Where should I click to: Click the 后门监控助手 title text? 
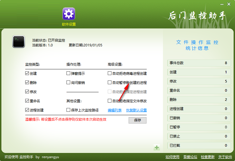point(197,16)
